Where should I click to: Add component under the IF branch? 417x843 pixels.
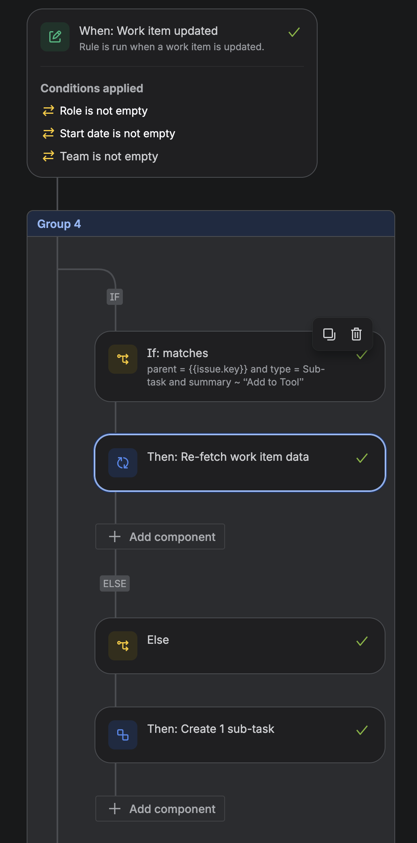[x=160, y=536]
